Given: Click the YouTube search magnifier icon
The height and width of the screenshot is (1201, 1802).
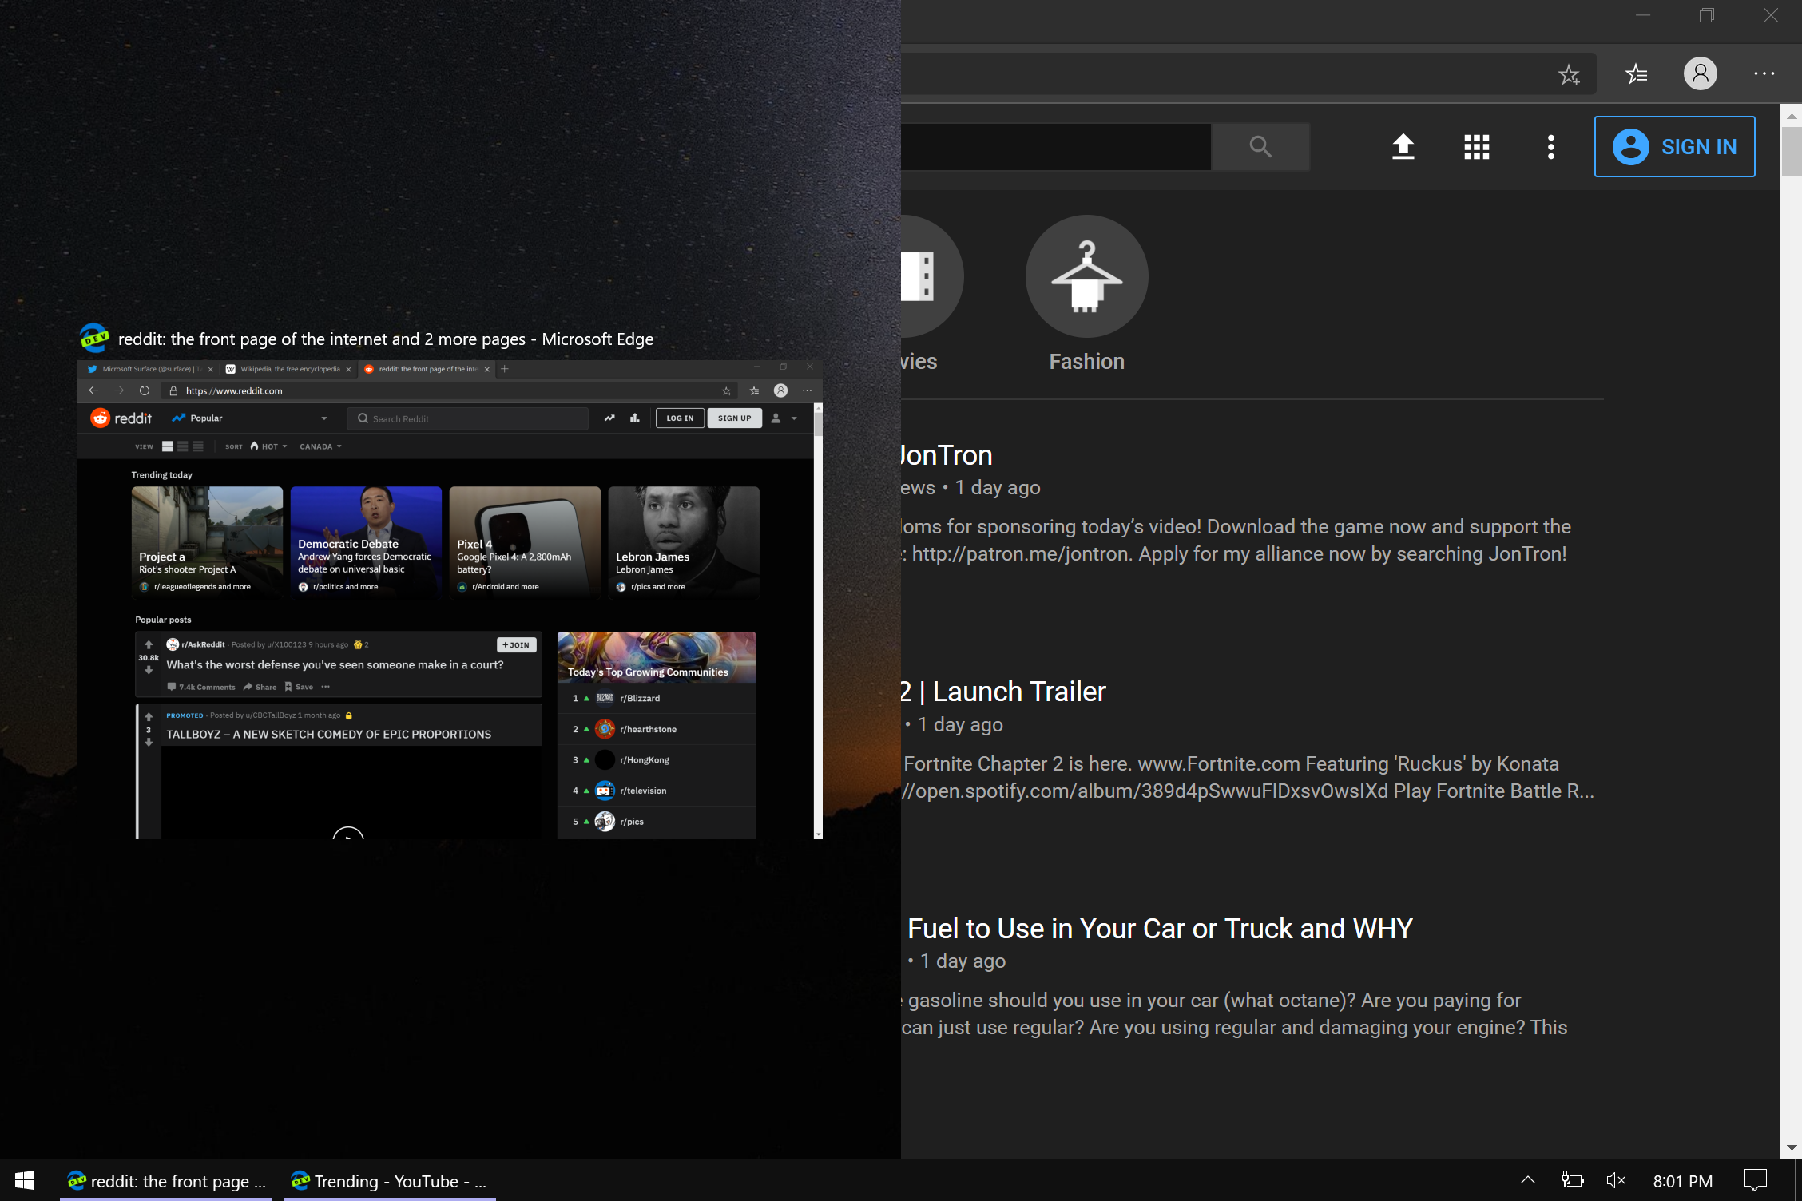Looking at the screenshot, I should click(1260, 146).
